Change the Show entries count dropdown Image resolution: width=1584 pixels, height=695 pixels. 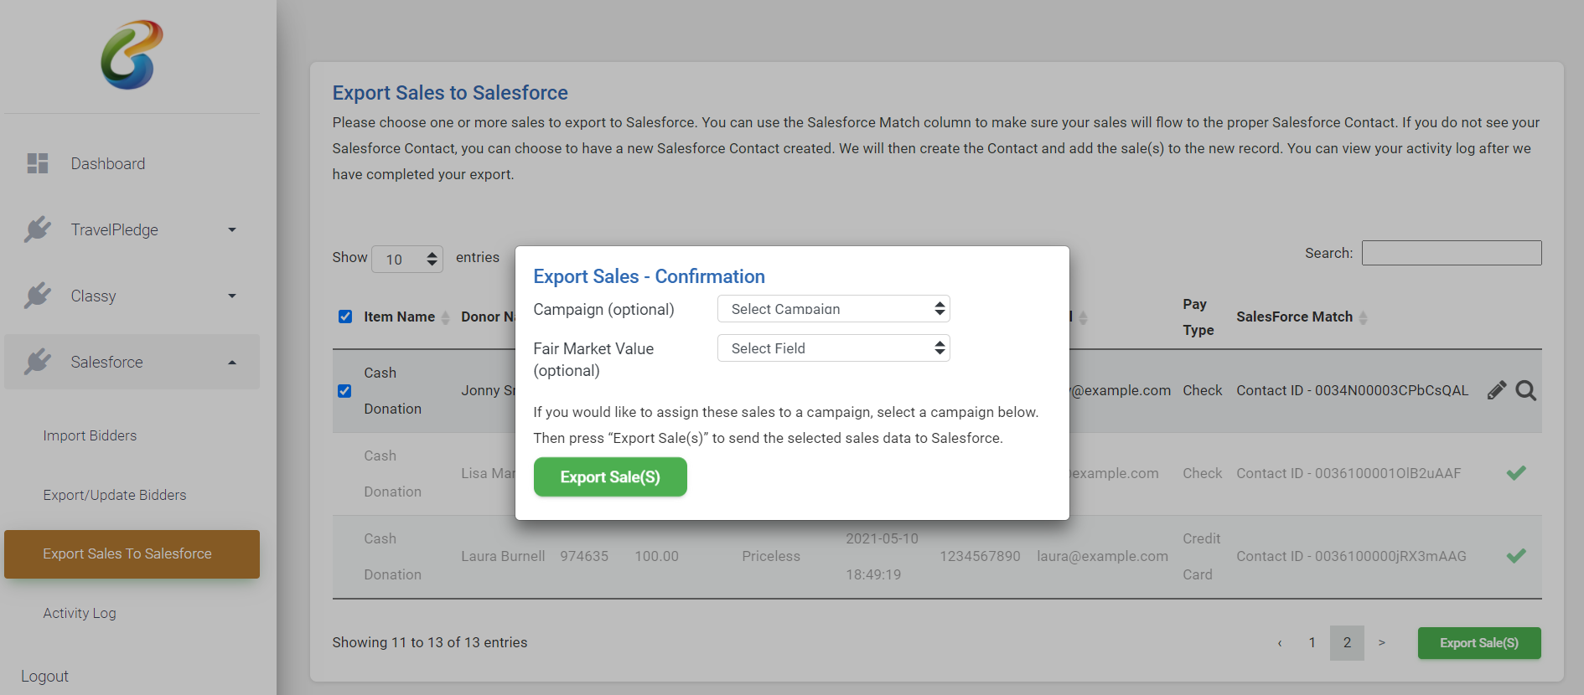coord(407,259)
